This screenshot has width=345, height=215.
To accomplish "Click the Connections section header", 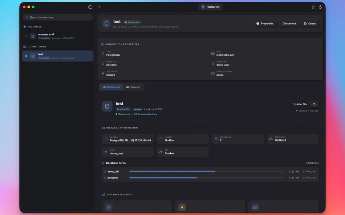I will coord(35,47).
